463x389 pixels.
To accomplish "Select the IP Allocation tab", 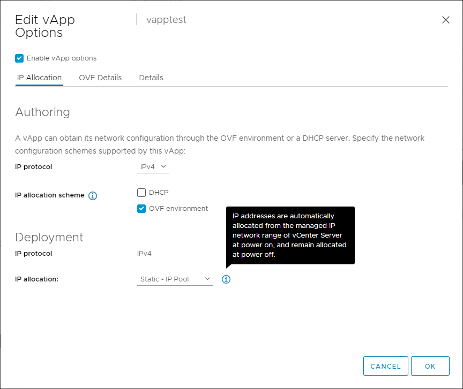I will [x=39, y=78].
